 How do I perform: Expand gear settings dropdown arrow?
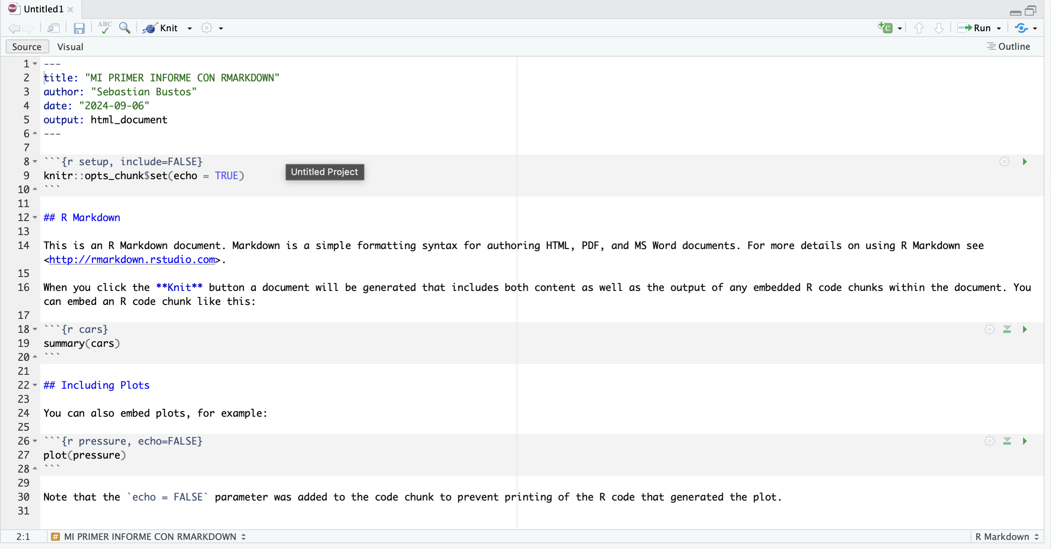coord(221,28)
